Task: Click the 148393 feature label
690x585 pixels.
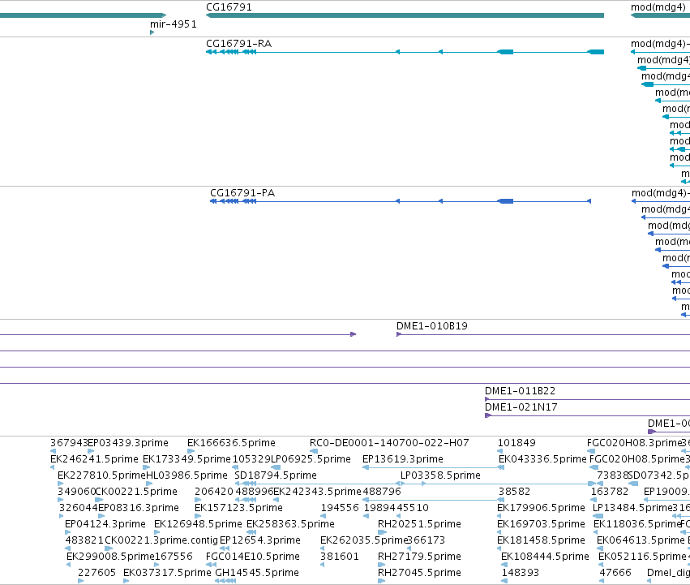Action: [521, 573]
